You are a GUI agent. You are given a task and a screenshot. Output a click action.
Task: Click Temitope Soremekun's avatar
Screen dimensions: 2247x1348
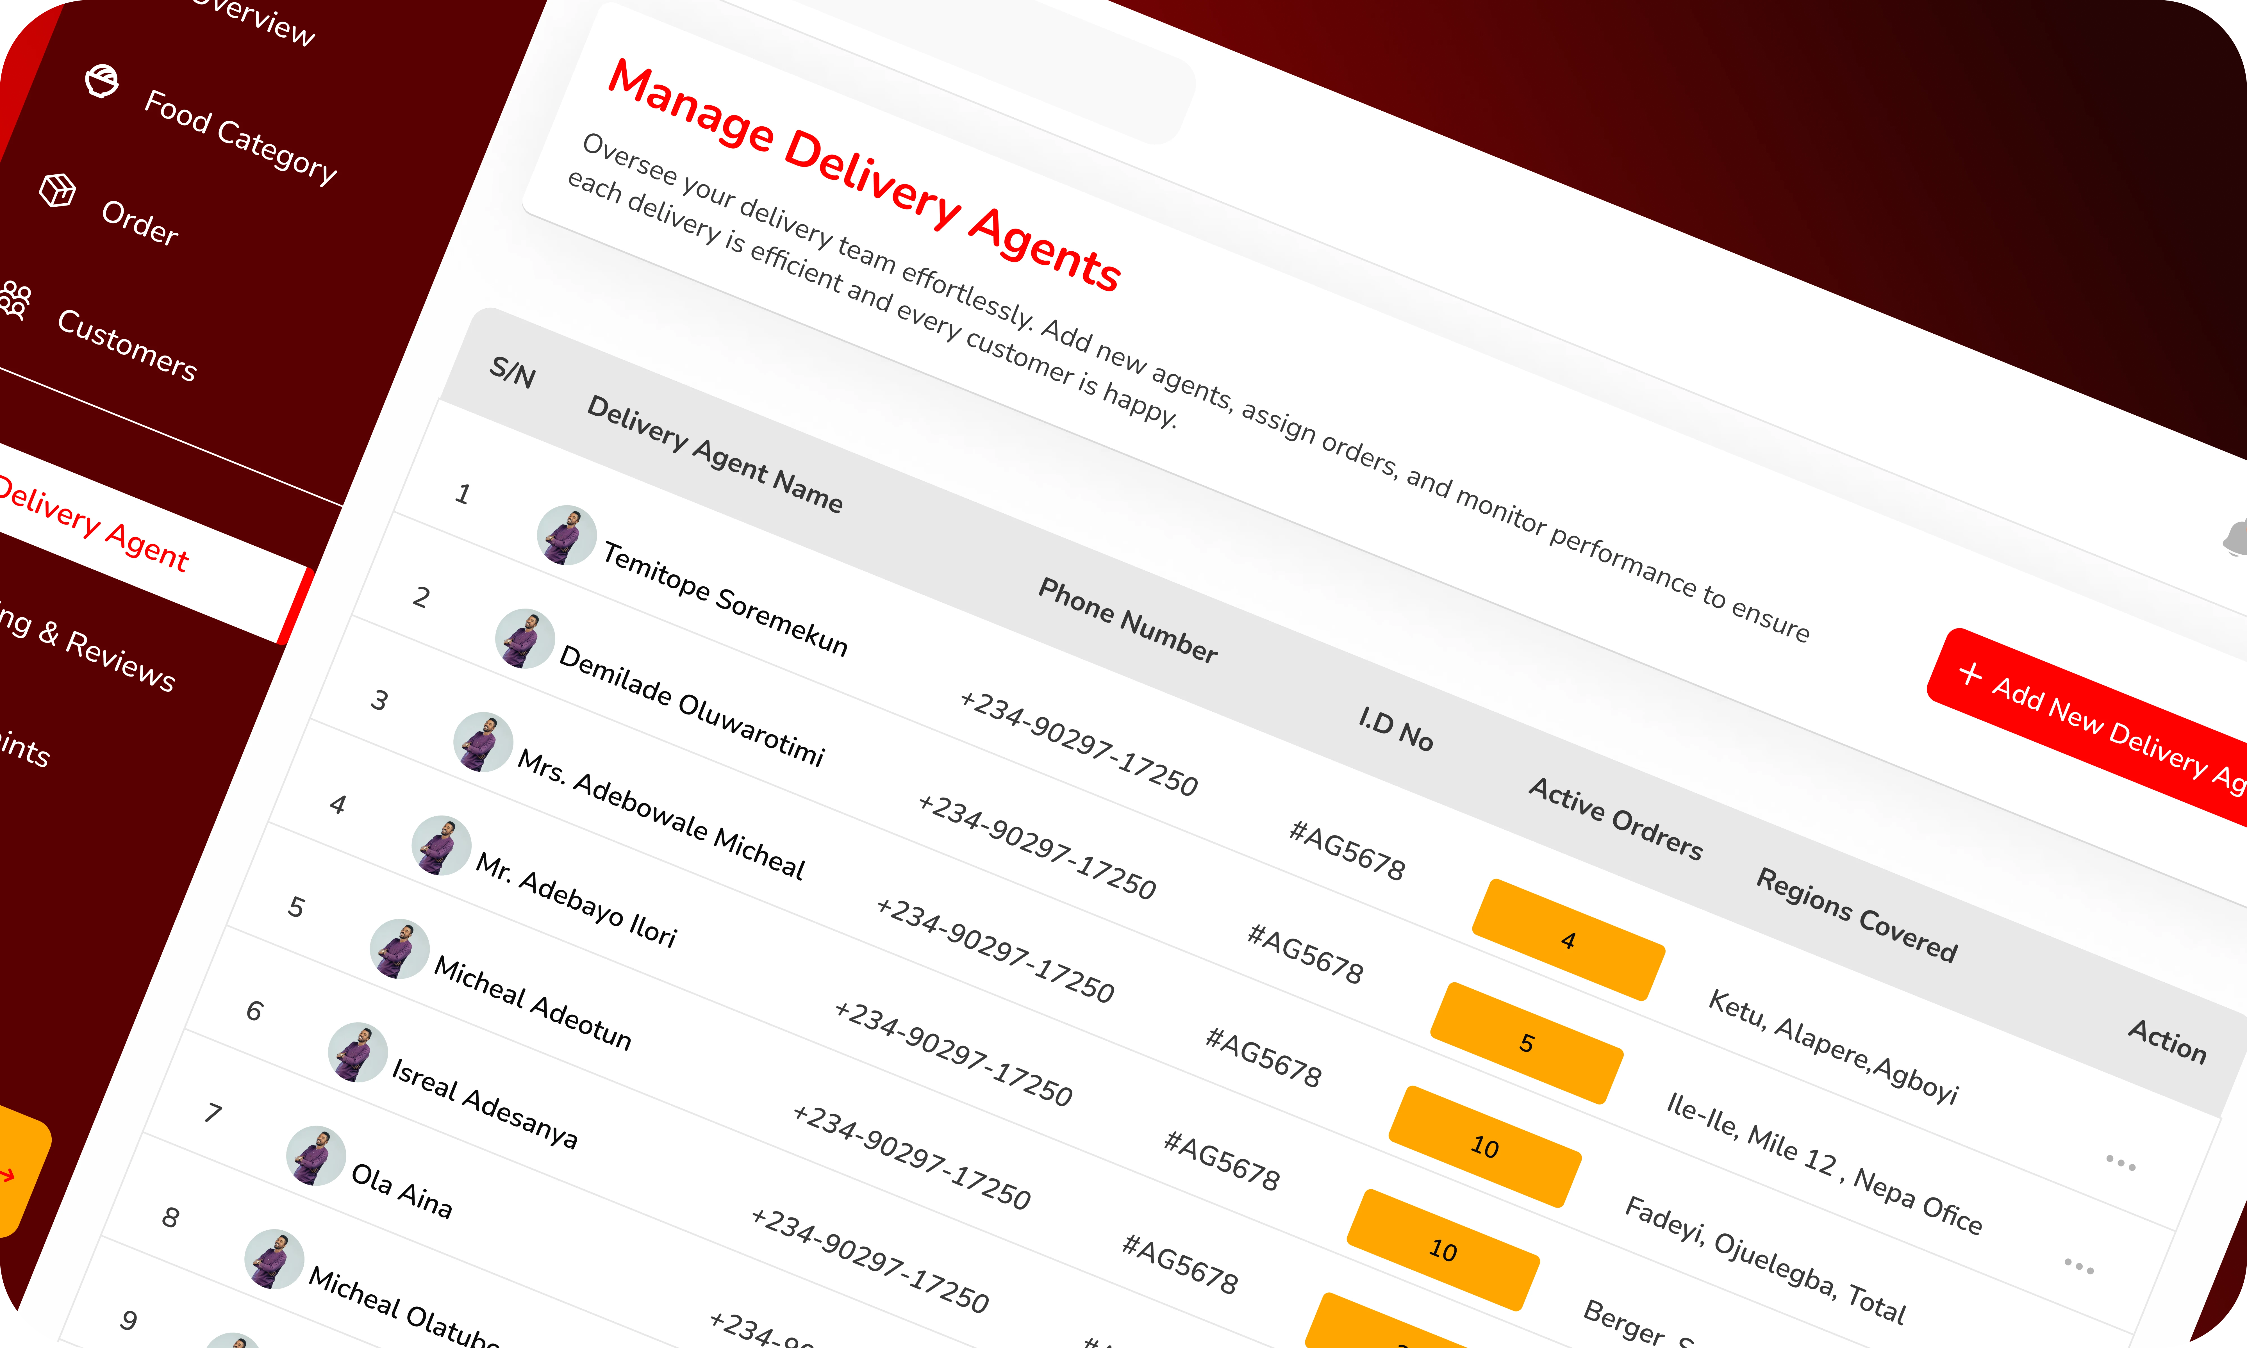point(567,535)
